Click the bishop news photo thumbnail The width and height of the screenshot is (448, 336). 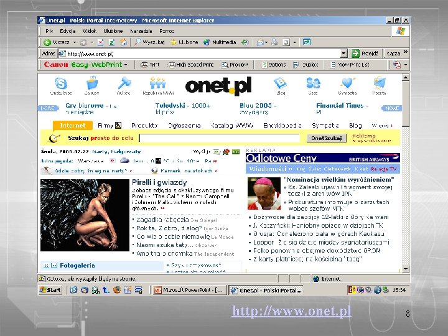point(264,194)
